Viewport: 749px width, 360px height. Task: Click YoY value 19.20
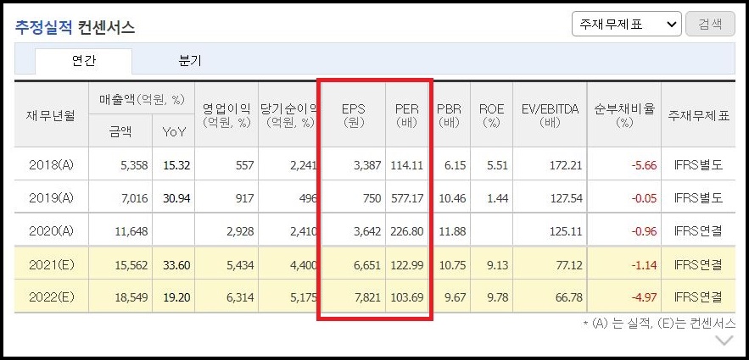pyautogui.click(x=176, y=298)
